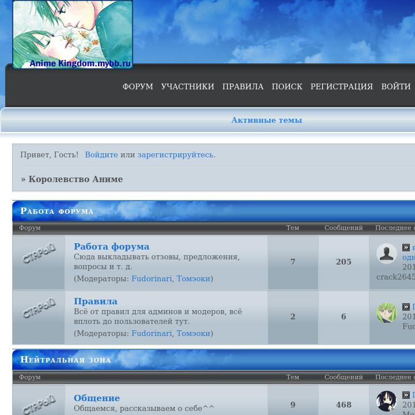Click the Работа форума category header
The image size is (415, 415).
point(57,211)
